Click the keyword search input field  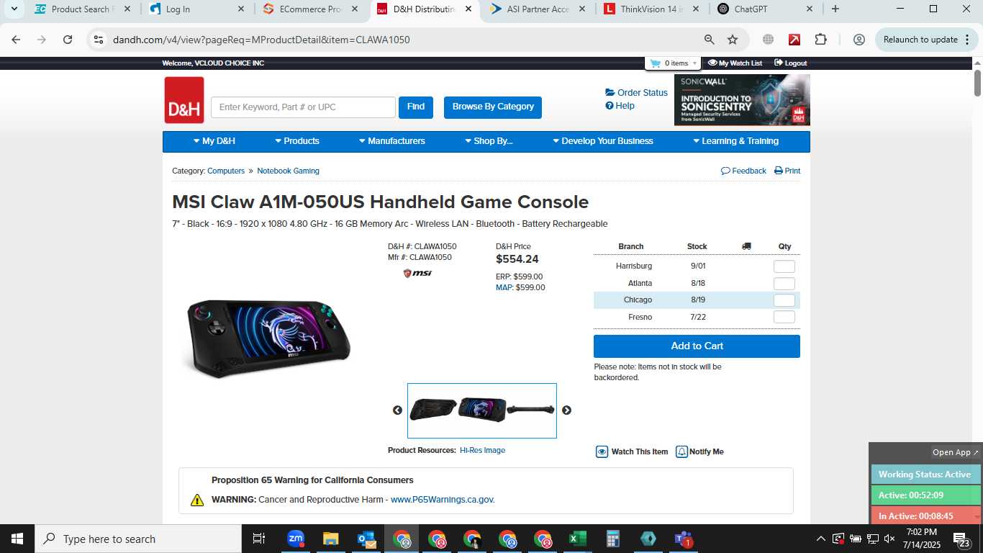pyautogui.click(x=303, y=107)
